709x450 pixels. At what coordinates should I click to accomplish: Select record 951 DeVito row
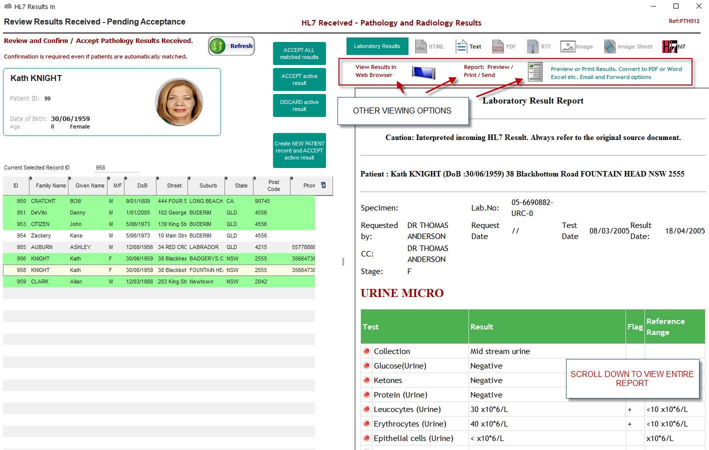(159, 212)
